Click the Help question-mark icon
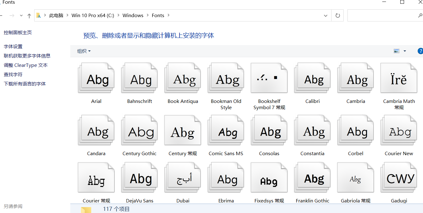Viewport: 423px width, 213px height. [x=421, y=51]
